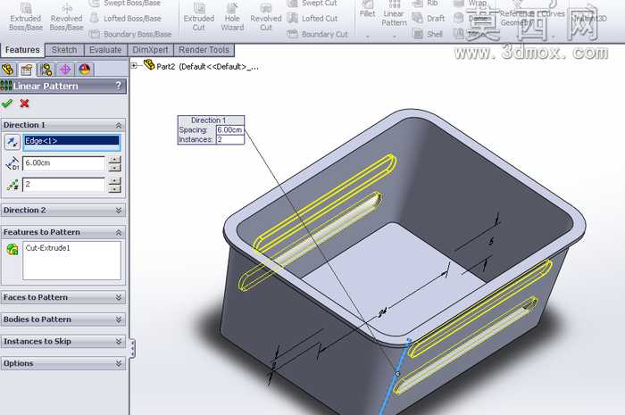Click the 6.00cm spacing field in panel
This screenshot has height=415, width=625.
pyautogui.click(x=63, y=163)
